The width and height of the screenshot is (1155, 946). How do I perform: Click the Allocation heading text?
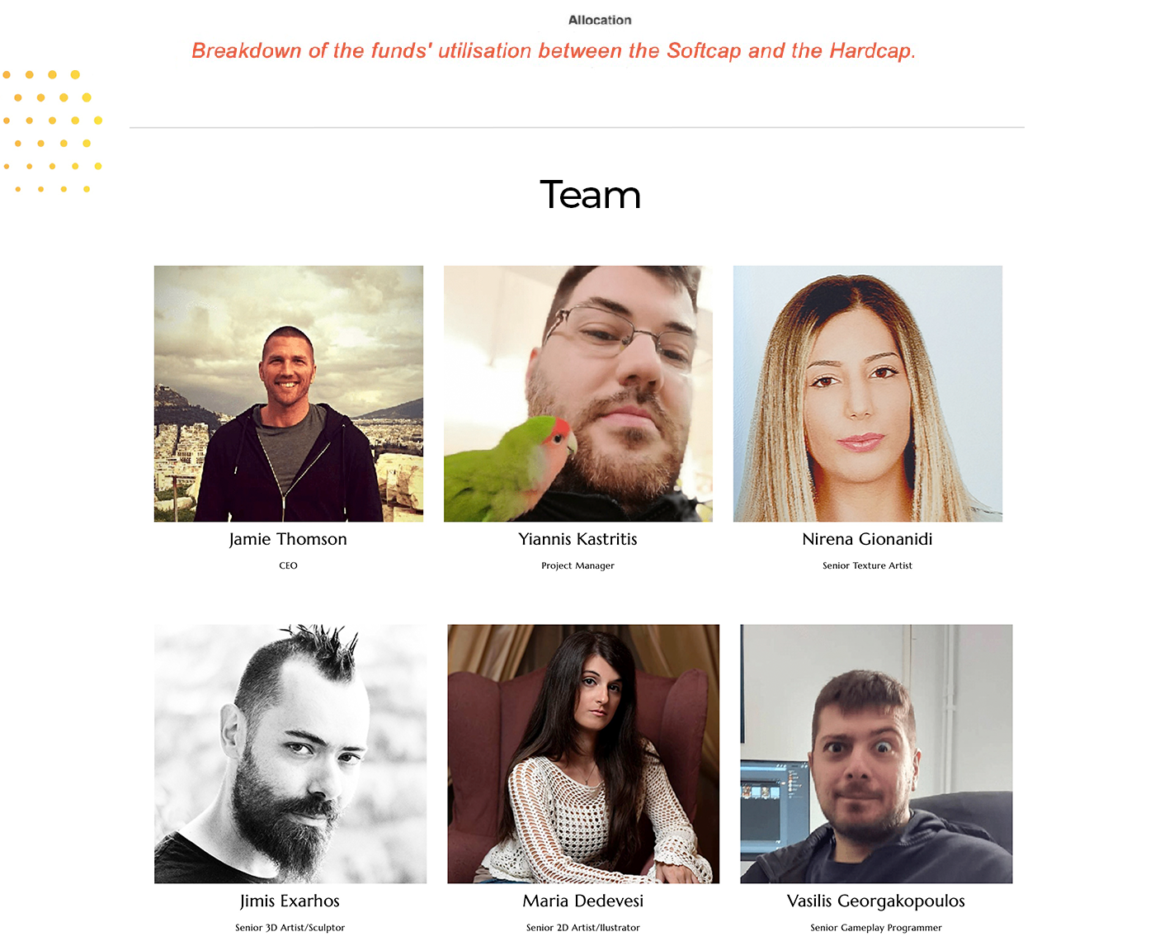tap(600, 20)
